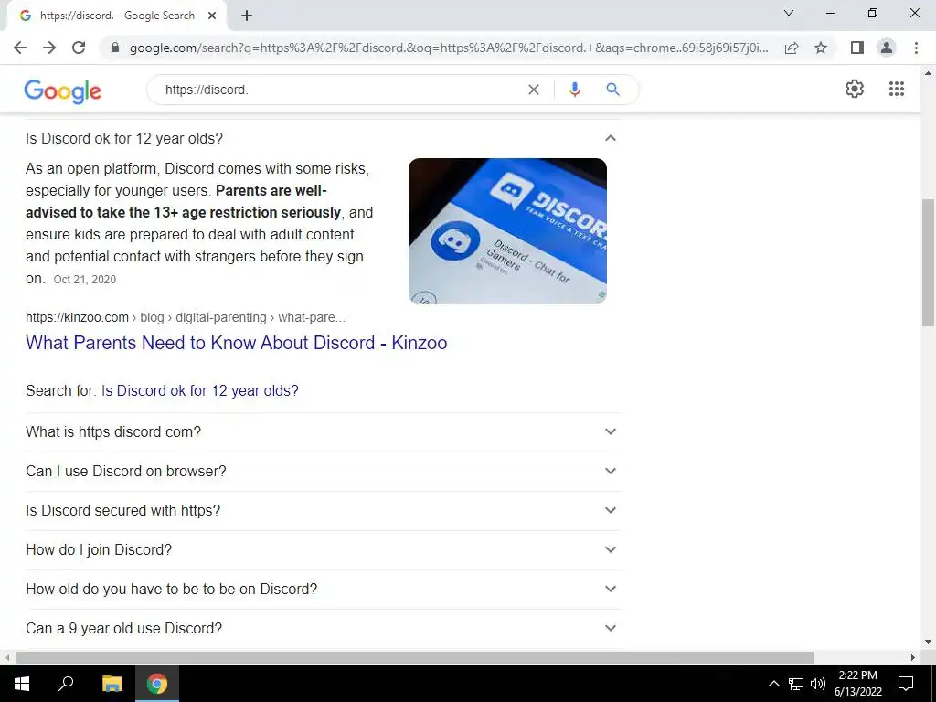The height and width of the screenshot is (702, 936).
Task: Click the scroll down arrow
Action: point(928,643)
